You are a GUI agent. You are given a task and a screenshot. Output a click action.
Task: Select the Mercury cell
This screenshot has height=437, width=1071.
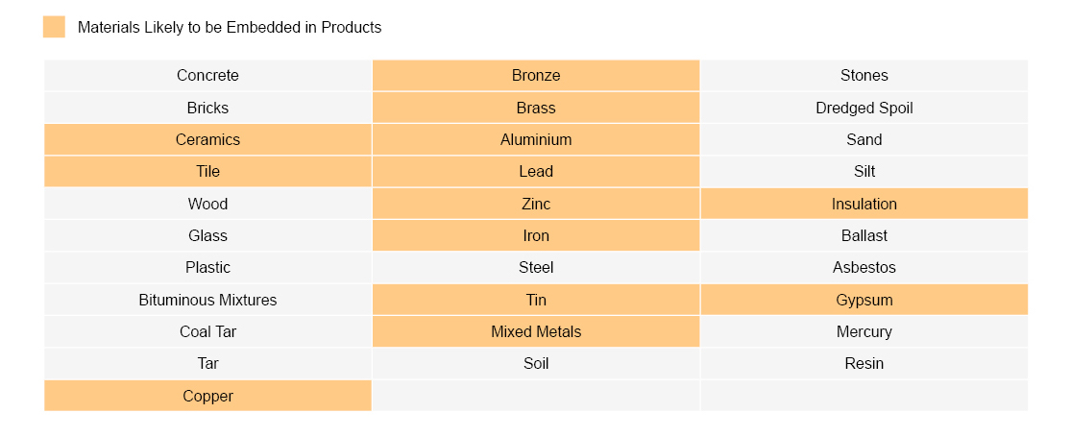pyautogui.click(x=864, y=331)
